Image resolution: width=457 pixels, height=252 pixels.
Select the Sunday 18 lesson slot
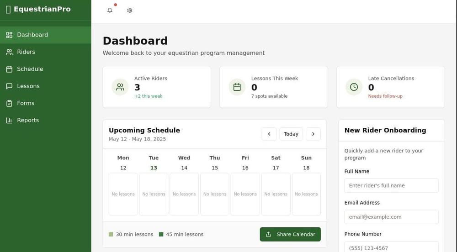pyautogui.click(x=306, y=194)
